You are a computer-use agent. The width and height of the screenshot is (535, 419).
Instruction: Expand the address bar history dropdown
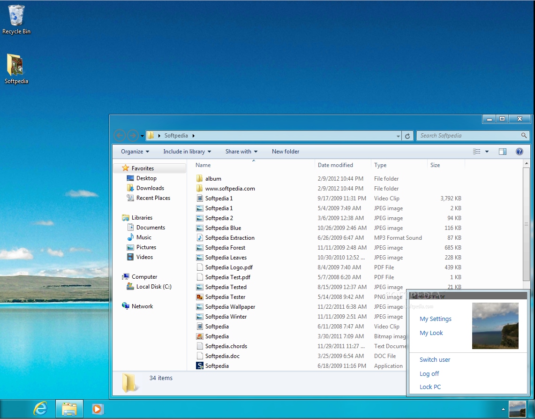398,136
